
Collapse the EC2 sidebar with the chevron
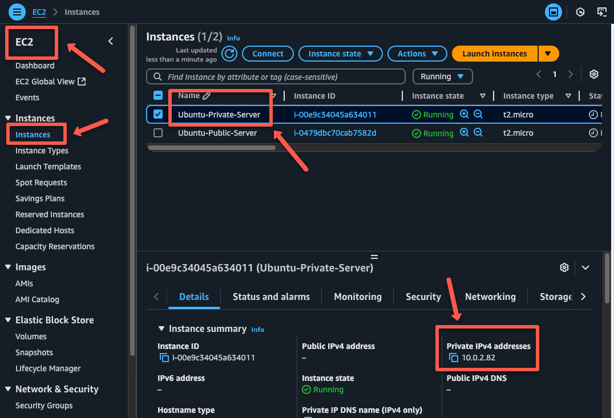(x=111, y=41)
